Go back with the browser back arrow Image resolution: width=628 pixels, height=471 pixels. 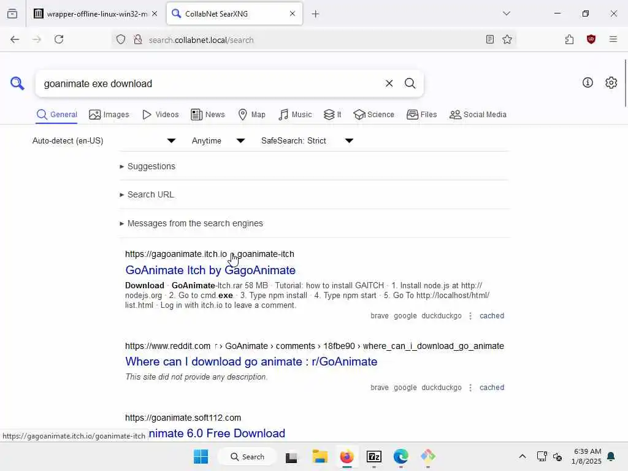pos(15,39)
